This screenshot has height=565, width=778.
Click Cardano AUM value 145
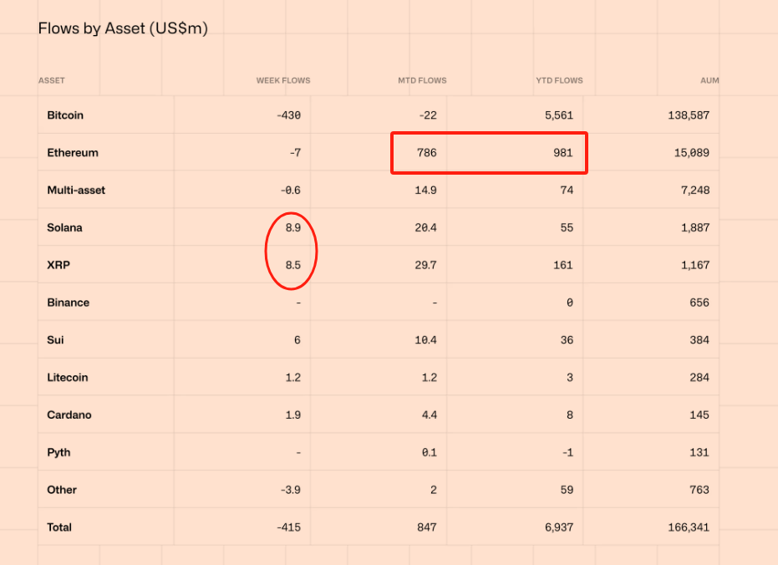(699, 415)
